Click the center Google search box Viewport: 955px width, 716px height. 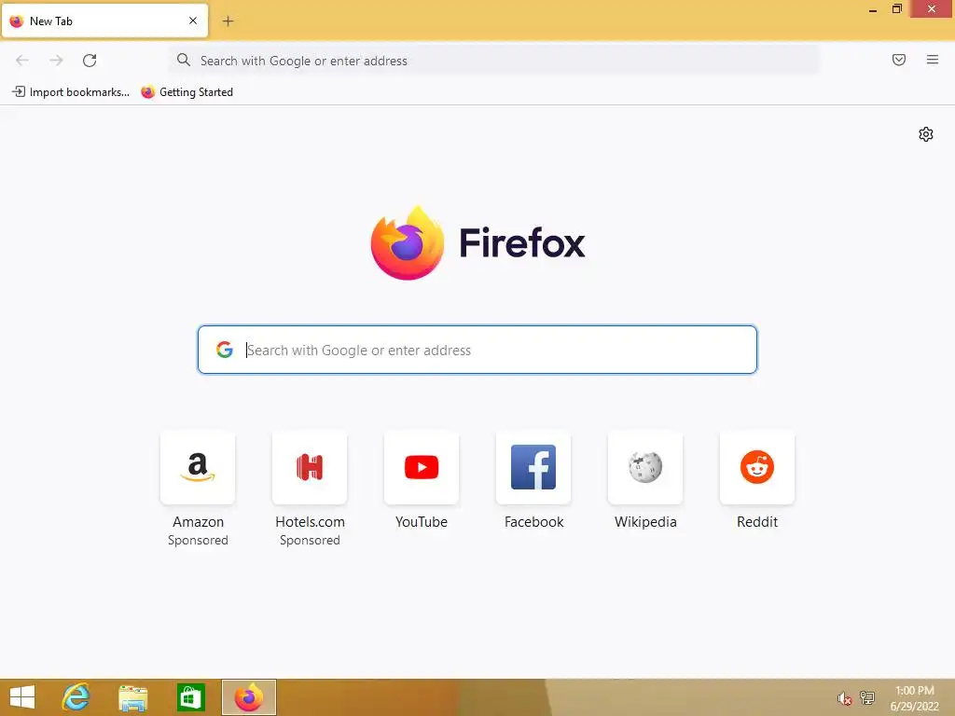[x=477, y=350]
